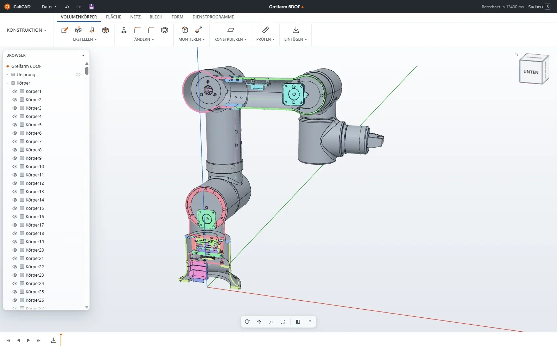557x348 pixels.
Task: Select the chamfer tool icon
Action: [x=151, y=30]
